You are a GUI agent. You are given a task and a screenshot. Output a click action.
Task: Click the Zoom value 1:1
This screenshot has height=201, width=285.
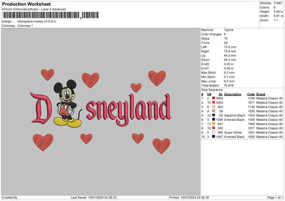pyautogui.click(x=275, y=20)
